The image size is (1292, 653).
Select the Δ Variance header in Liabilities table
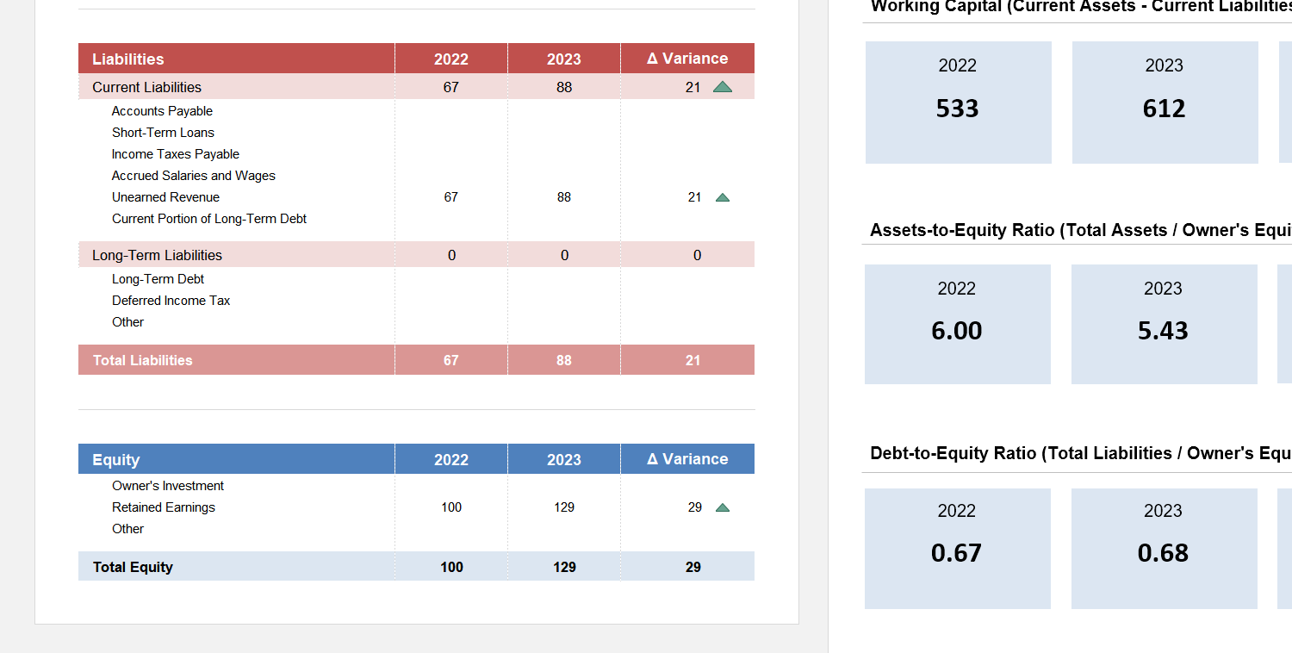(x=687, y=59)
